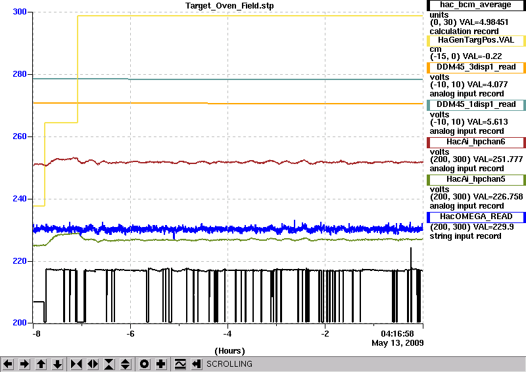Click the vertical expand (up-down triangles) icon
526x372 pixels.
coord(126,363)
